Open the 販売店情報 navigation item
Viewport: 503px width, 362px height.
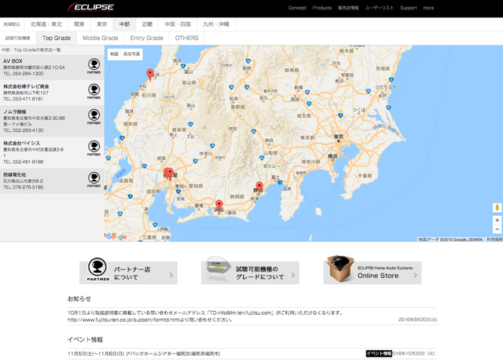(x=348, y=8)
